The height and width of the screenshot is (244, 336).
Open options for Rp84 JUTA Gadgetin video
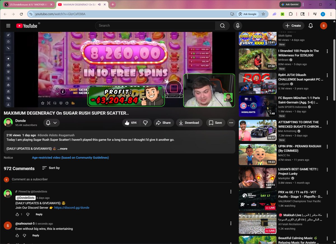(x=327, y=76)
